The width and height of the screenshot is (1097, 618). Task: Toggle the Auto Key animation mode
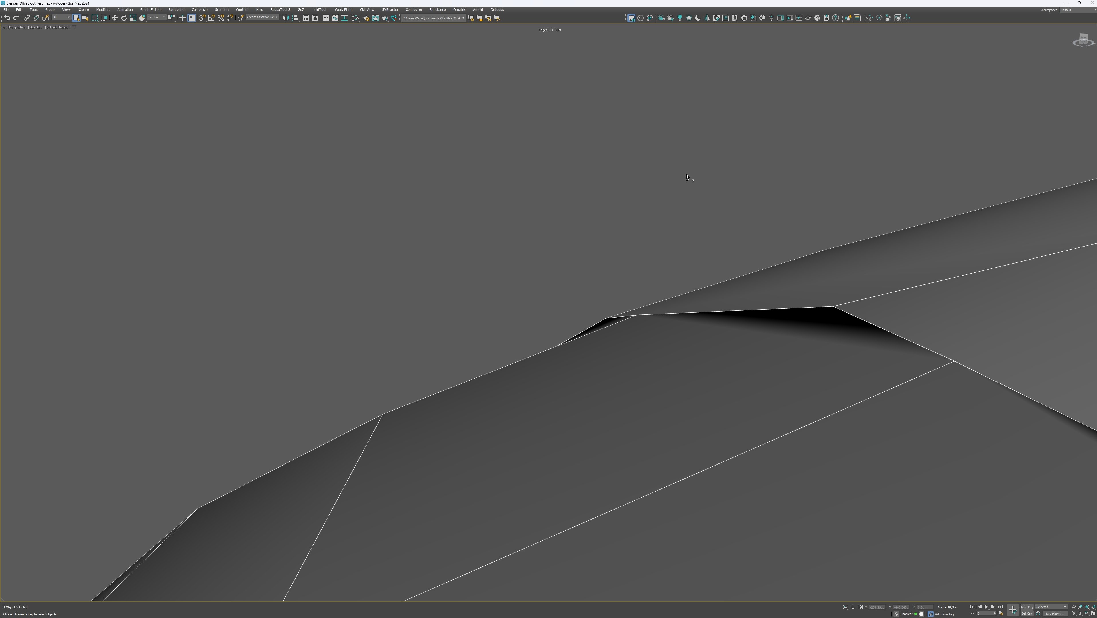1027,607
